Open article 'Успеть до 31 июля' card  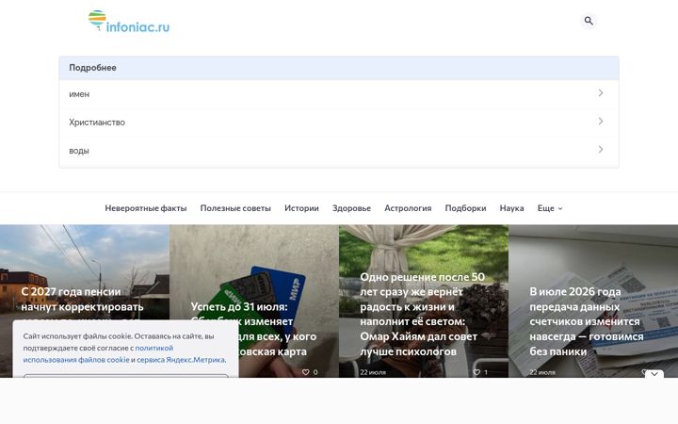pos(254,329)
